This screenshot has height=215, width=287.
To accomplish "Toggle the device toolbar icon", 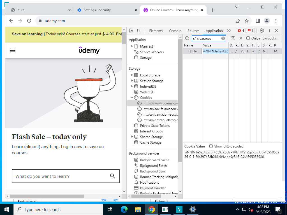I will click(x=139, y=31).
